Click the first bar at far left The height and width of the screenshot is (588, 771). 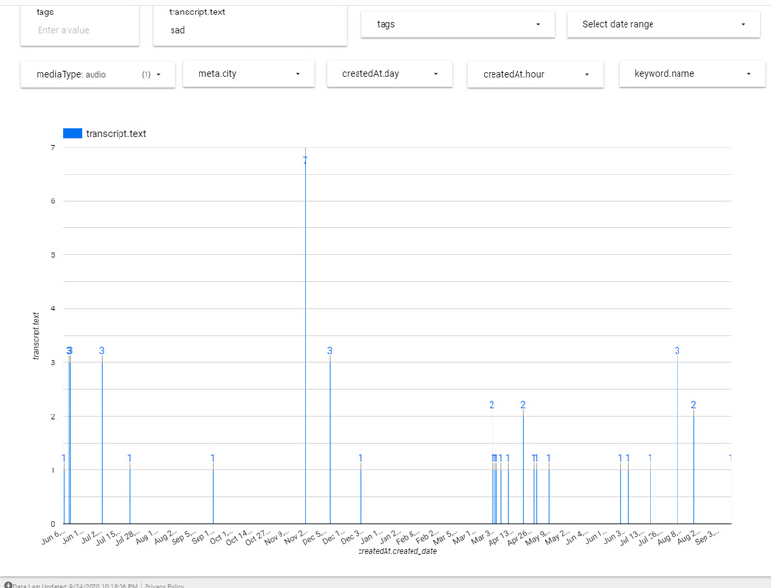point(64,496)
